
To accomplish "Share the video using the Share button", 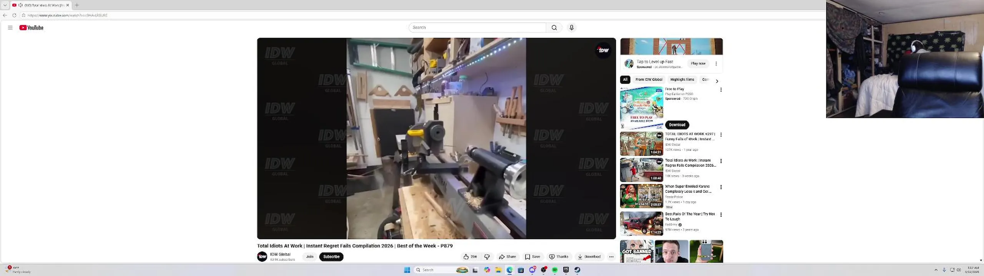I will coord(507,257).
